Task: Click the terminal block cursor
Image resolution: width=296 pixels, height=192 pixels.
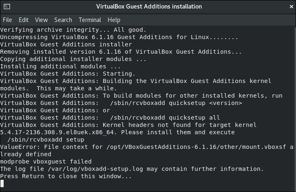Action: [x=2, y=183]
